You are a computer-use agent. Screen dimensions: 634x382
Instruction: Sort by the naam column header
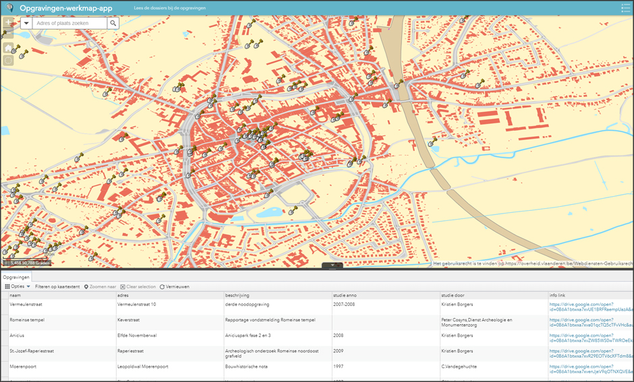click(62, 296)
